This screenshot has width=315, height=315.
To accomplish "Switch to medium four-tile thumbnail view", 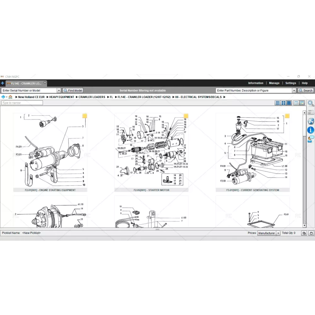I will point(283,103).
